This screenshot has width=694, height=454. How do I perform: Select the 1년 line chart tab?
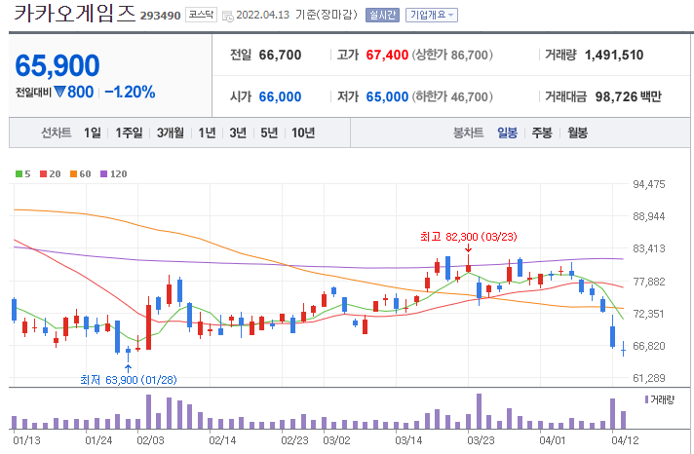(207, 132)
